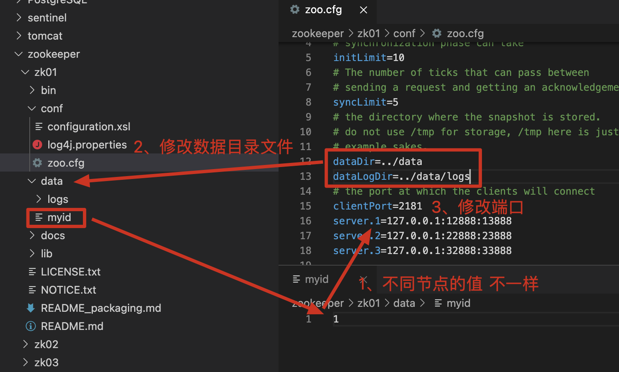The height and width of the screenshot is (372, 619).
Task: Click file icon in myid breadcrumb
Action: 438,303
